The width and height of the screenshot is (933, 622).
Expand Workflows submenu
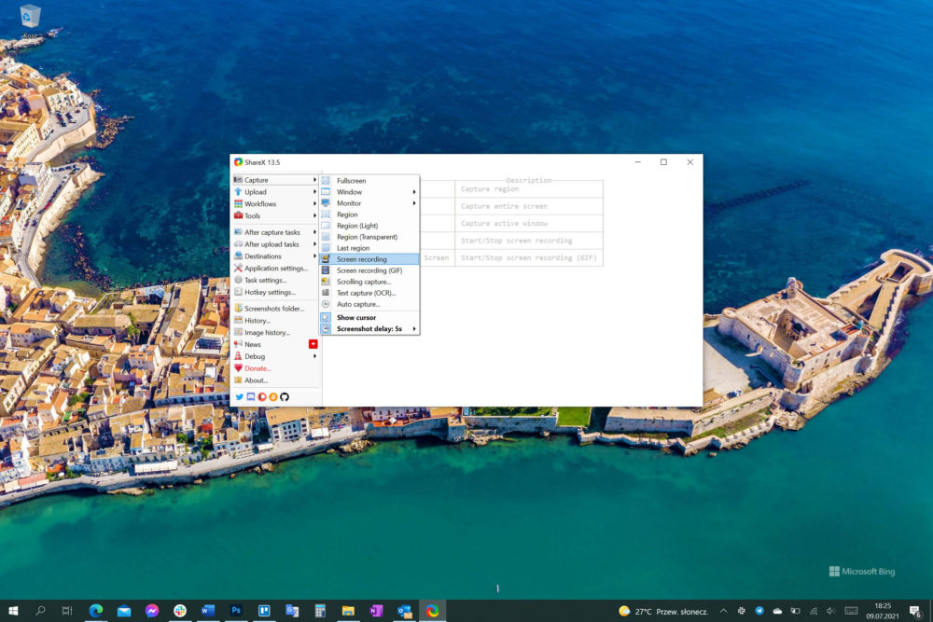pos(275,204)
